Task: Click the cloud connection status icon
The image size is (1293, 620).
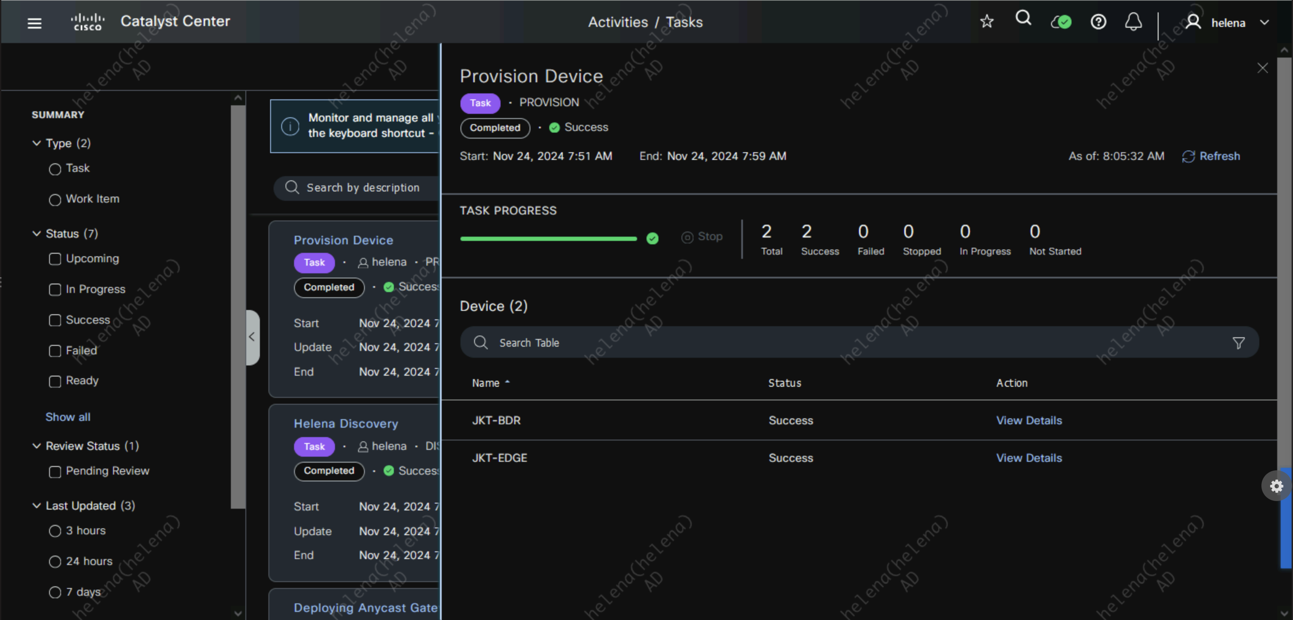Action: [1060, 22]
